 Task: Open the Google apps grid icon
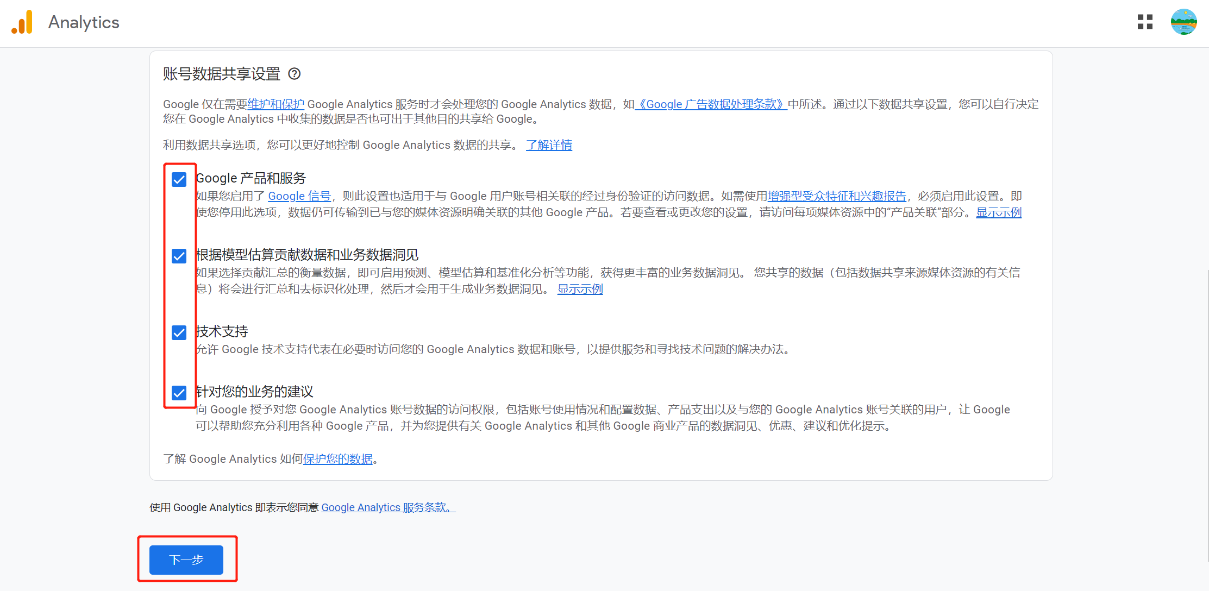tap(1145, 22)
